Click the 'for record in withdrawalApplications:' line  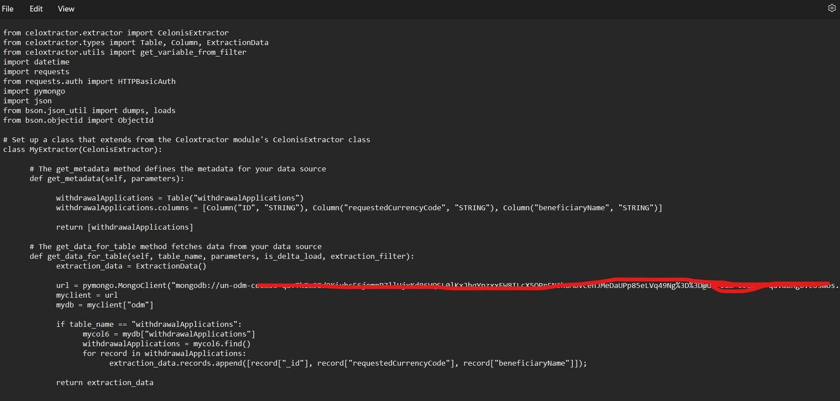coord(165,353)
